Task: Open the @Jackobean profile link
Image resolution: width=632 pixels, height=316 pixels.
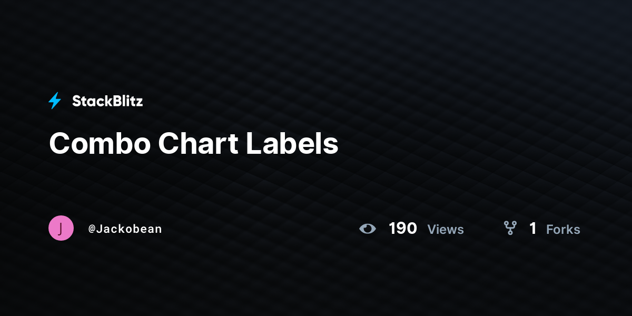Action: click(125, 229)
